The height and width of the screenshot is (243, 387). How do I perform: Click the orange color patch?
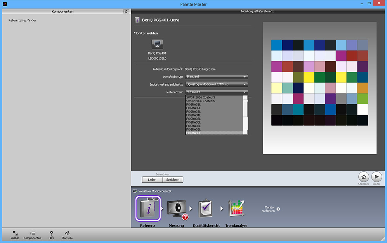(x=363, y=88)
